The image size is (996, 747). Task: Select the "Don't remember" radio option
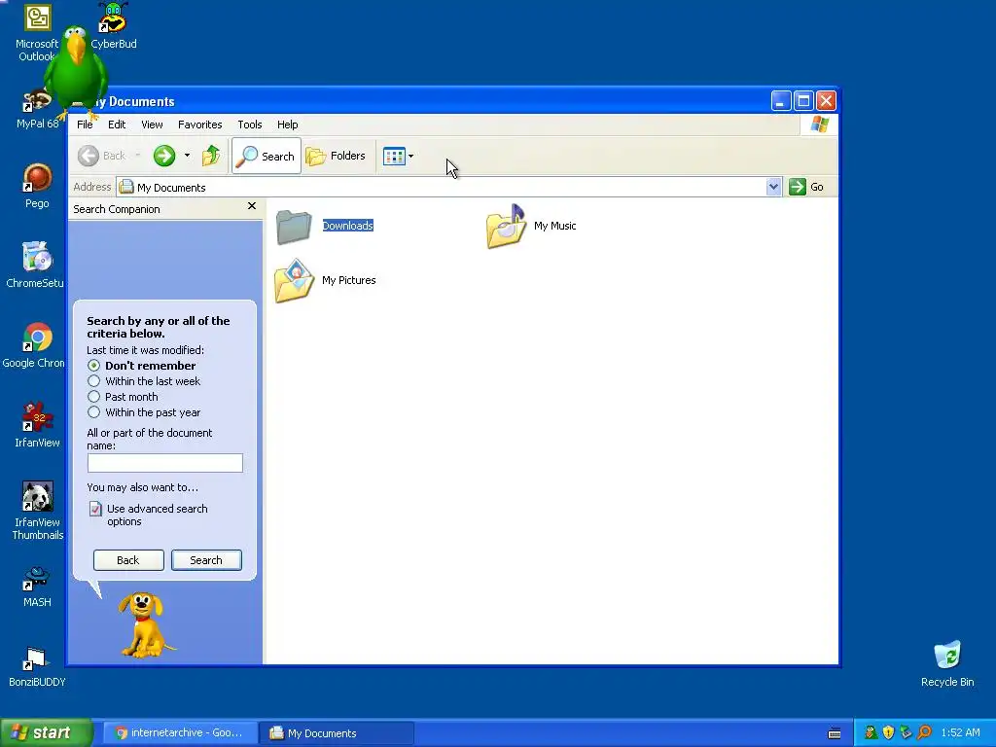[x=94, y=366]
